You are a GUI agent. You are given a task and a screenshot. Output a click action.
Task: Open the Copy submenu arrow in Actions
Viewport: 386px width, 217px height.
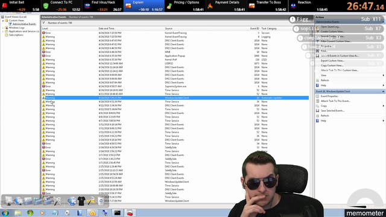point(383,106)
